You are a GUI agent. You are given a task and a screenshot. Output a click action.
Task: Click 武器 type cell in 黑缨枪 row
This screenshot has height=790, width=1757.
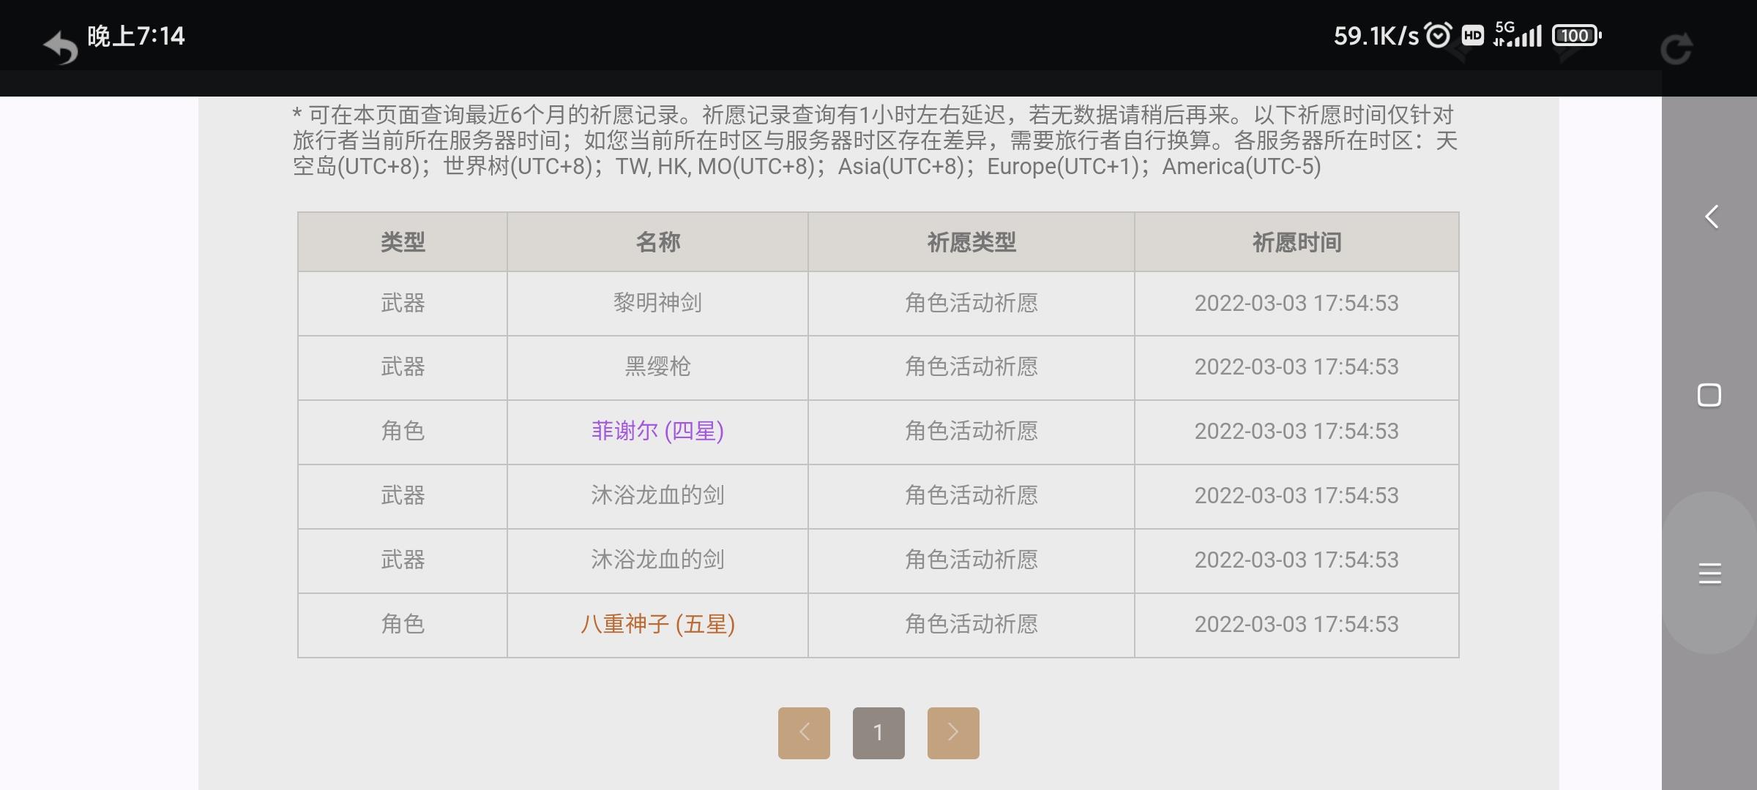point(403,366)
